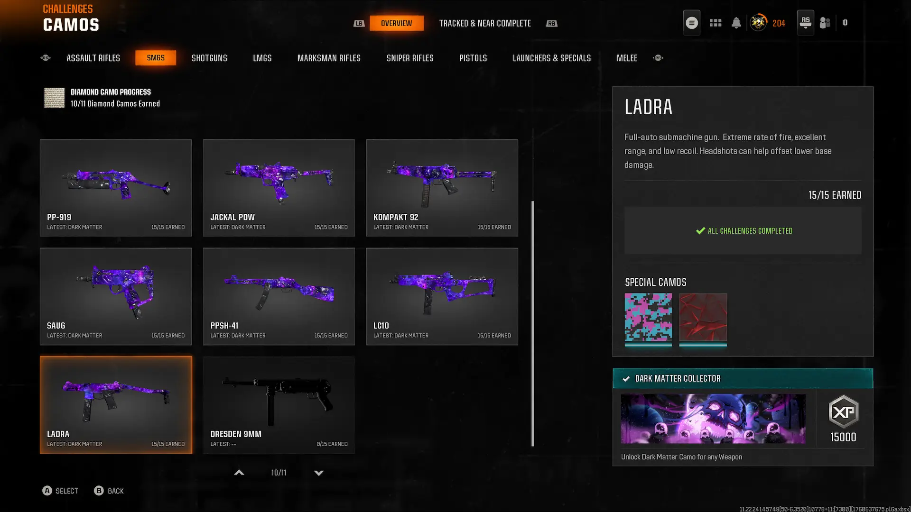The width and height of the screenshot is (911, 512).
Task: Select the pink-teal digital special camo swatch
Action: pos(648,317)
